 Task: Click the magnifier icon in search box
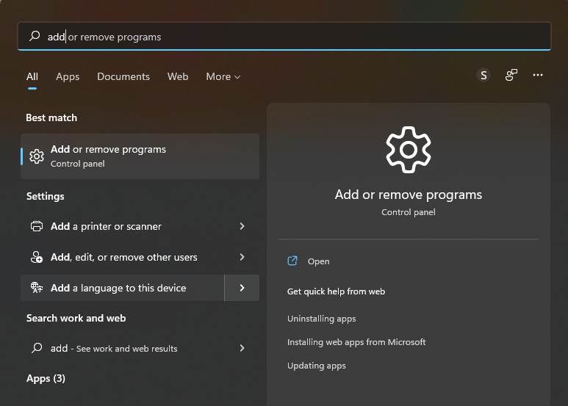35,36
